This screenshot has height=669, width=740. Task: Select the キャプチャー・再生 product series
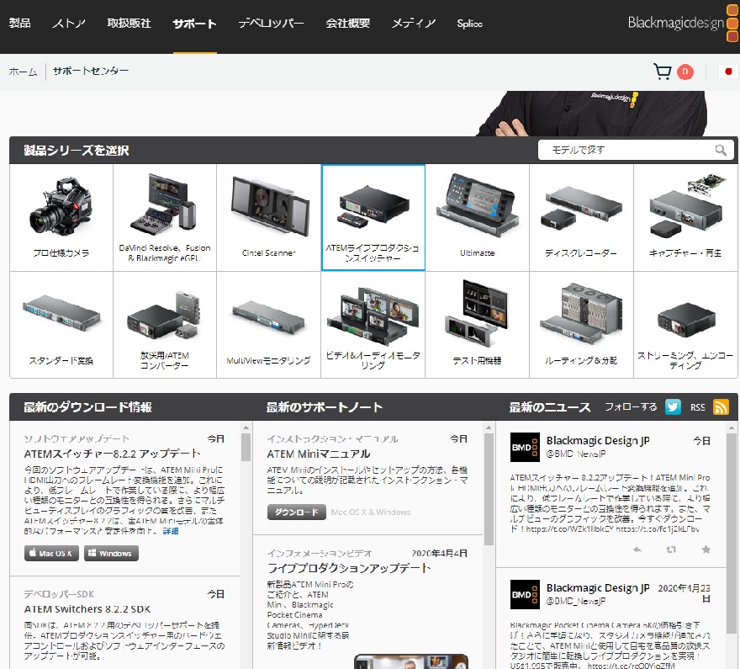pos(685,218)
